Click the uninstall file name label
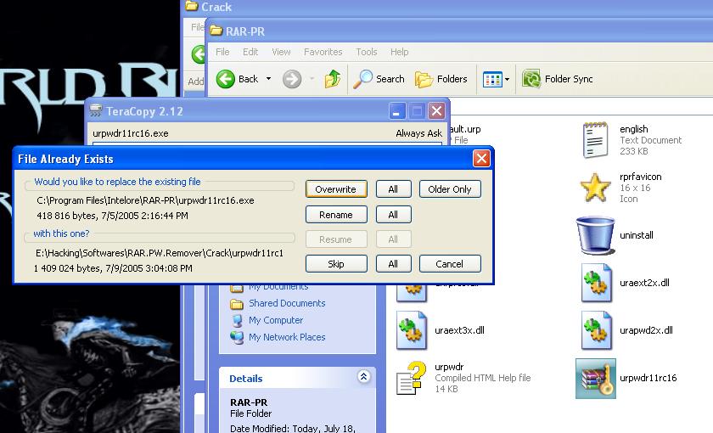Screen dimensions: 713x433 [636, 235]
